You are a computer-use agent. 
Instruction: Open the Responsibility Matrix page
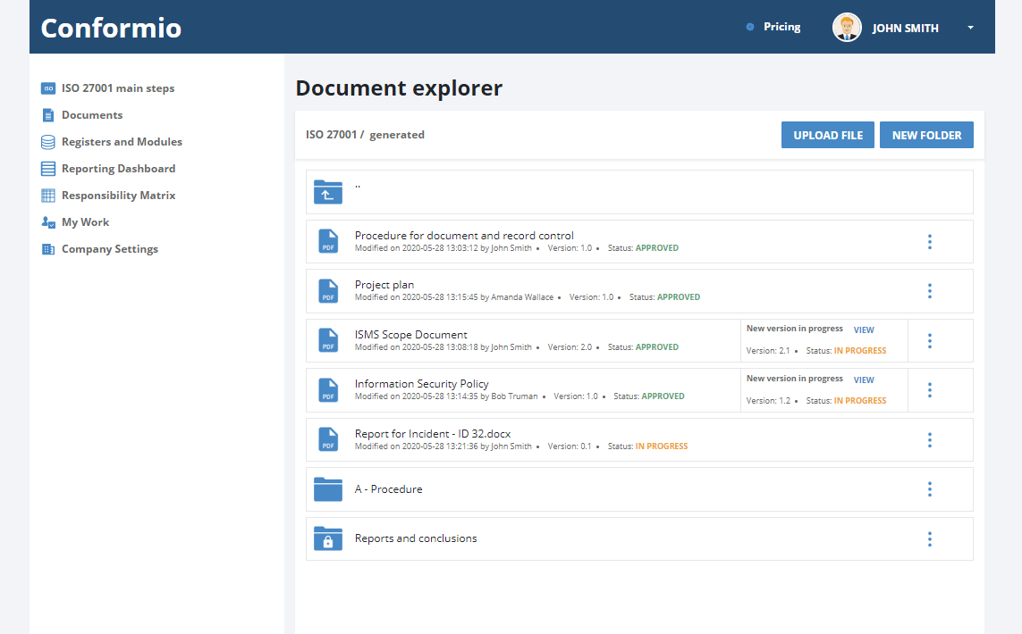pos(119,196)
